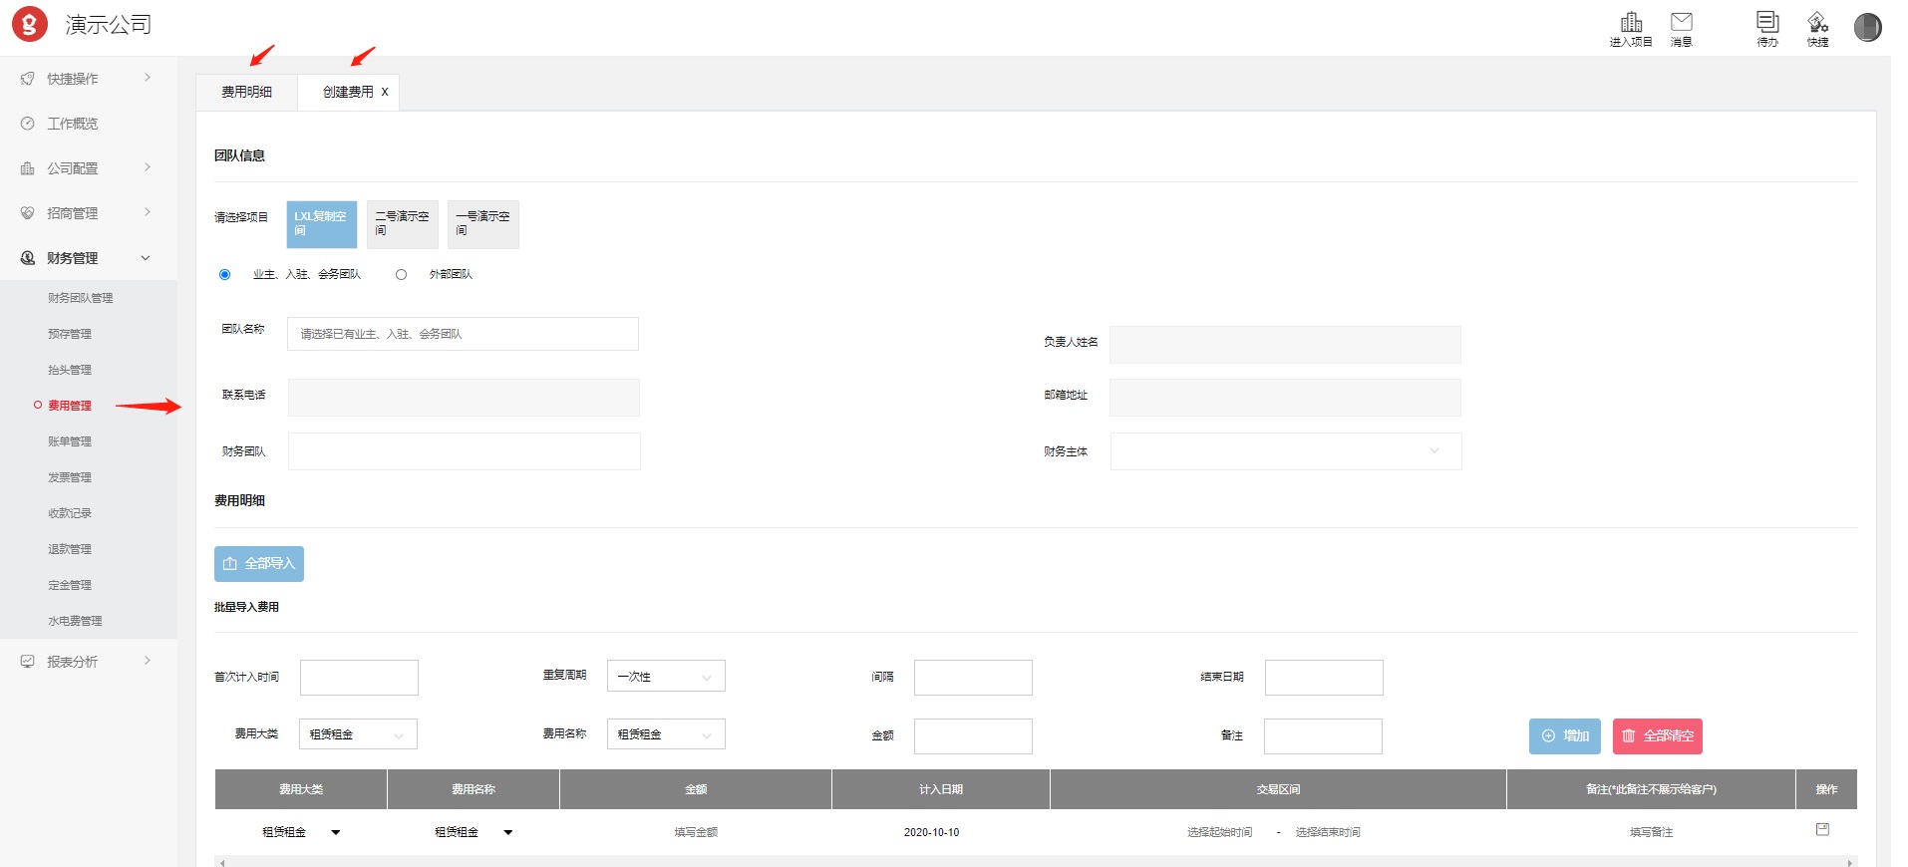Screen dimensions: 1908x867
Task: Open the user avatar in top bar
Action: (x=1867, y=27)
